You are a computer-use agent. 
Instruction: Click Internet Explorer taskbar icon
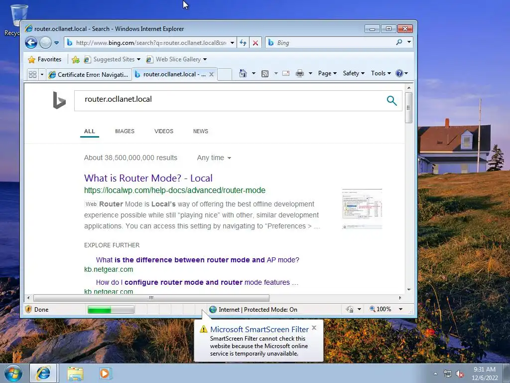[43, 373]
